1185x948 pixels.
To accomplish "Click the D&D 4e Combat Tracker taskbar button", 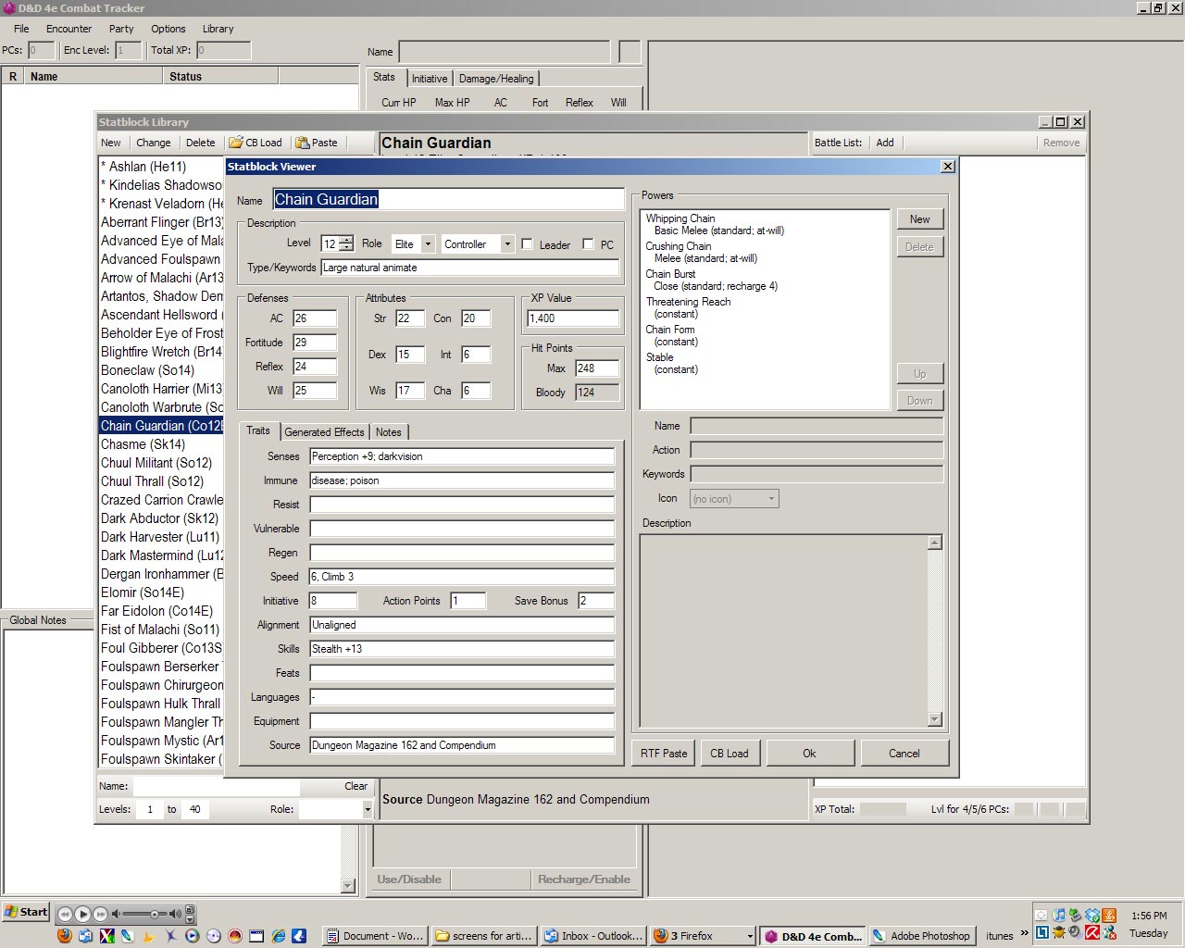I will [813, 936].
